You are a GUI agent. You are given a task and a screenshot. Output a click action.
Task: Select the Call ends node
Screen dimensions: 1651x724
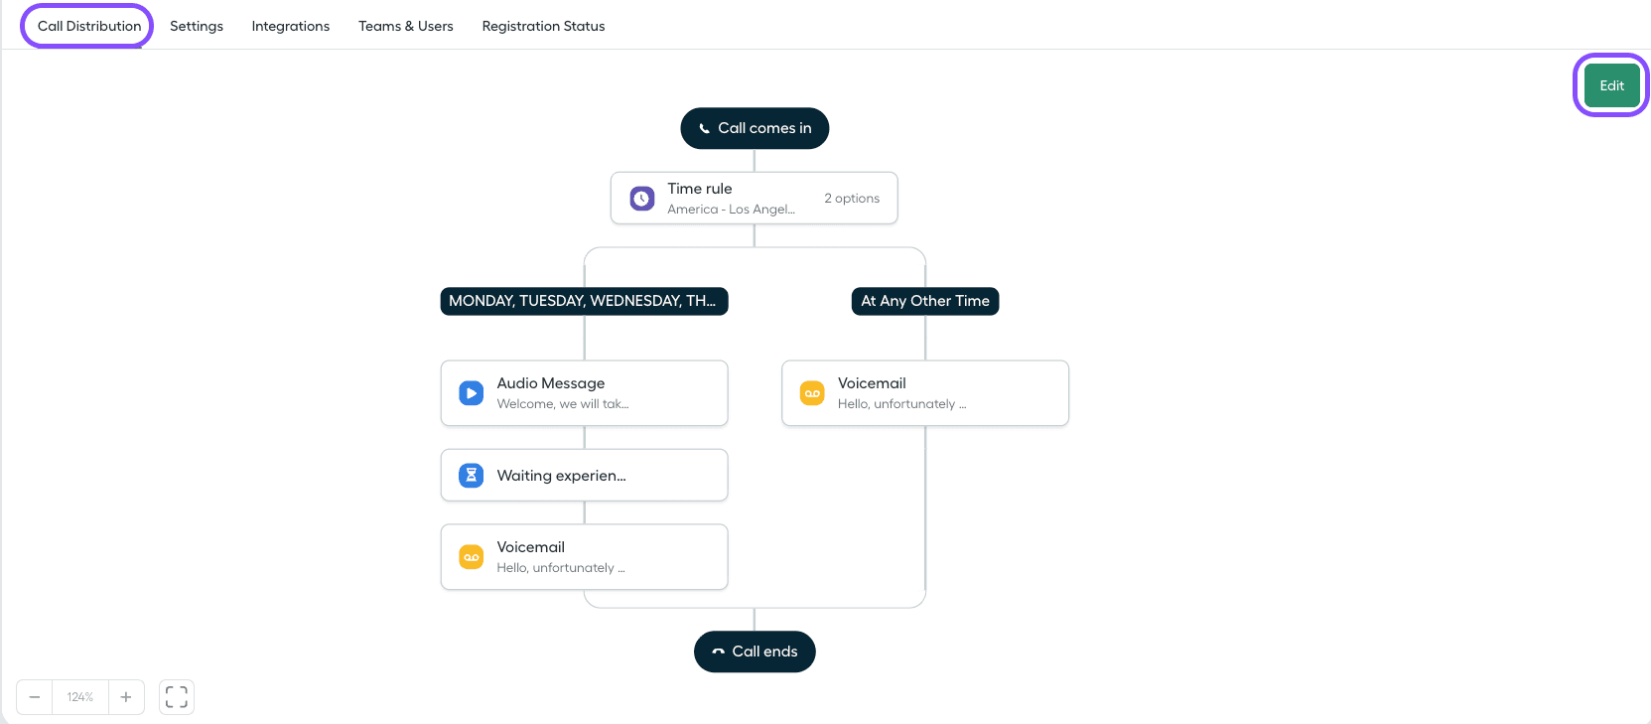(755, 652)
